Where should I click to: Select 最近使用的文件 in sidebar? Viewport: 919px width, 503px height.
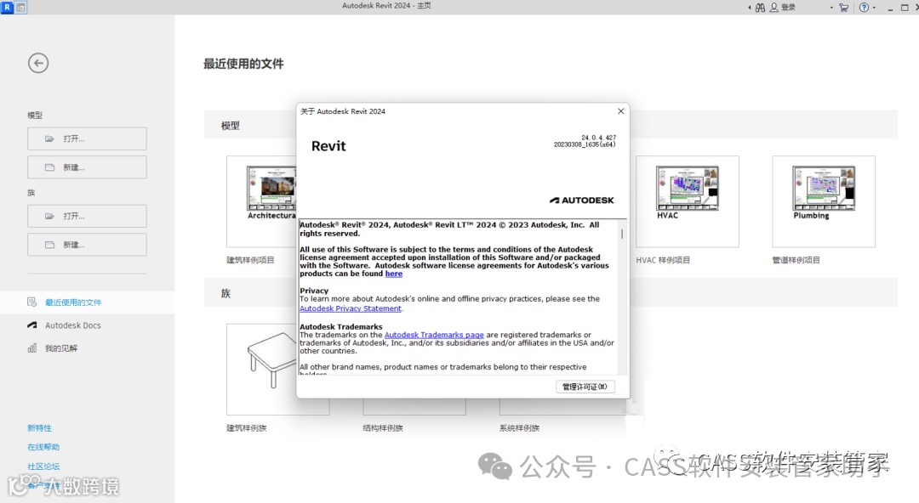click(88, 302)
